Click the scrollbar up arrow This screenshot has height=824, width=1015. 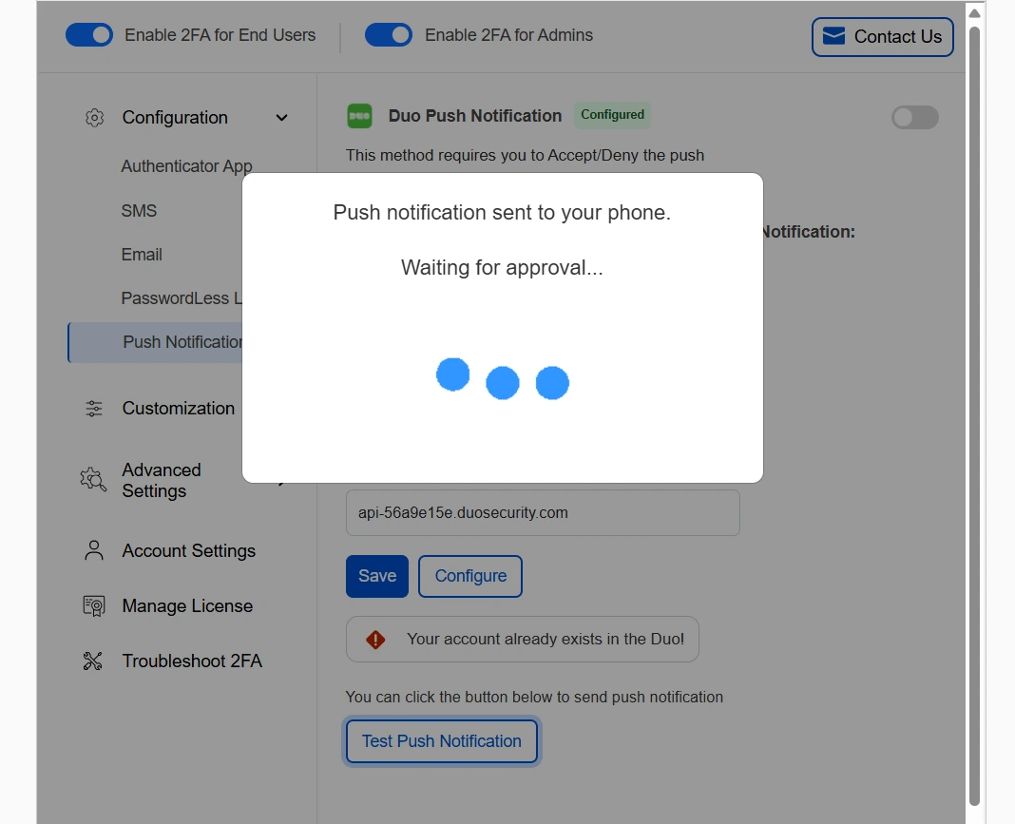974,12
